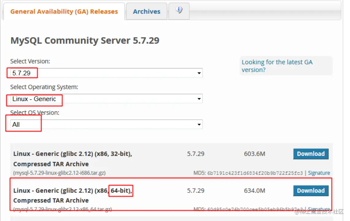Download the 64-bit Compressed TAR Archive
The image size is (350, 221).
[x=311, y=191]
